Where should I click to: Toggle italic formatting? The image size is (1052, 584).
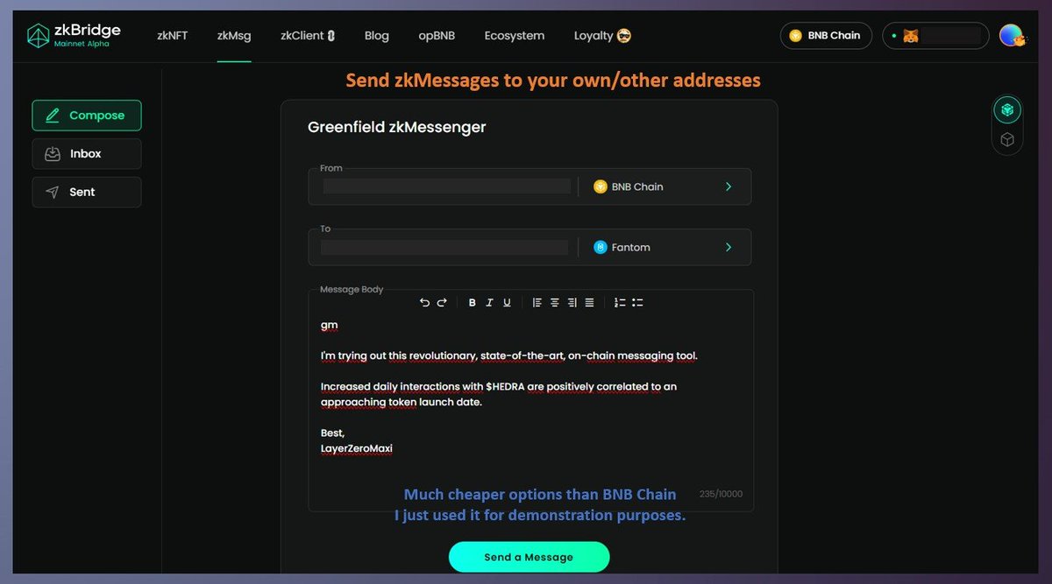(489, 302)
